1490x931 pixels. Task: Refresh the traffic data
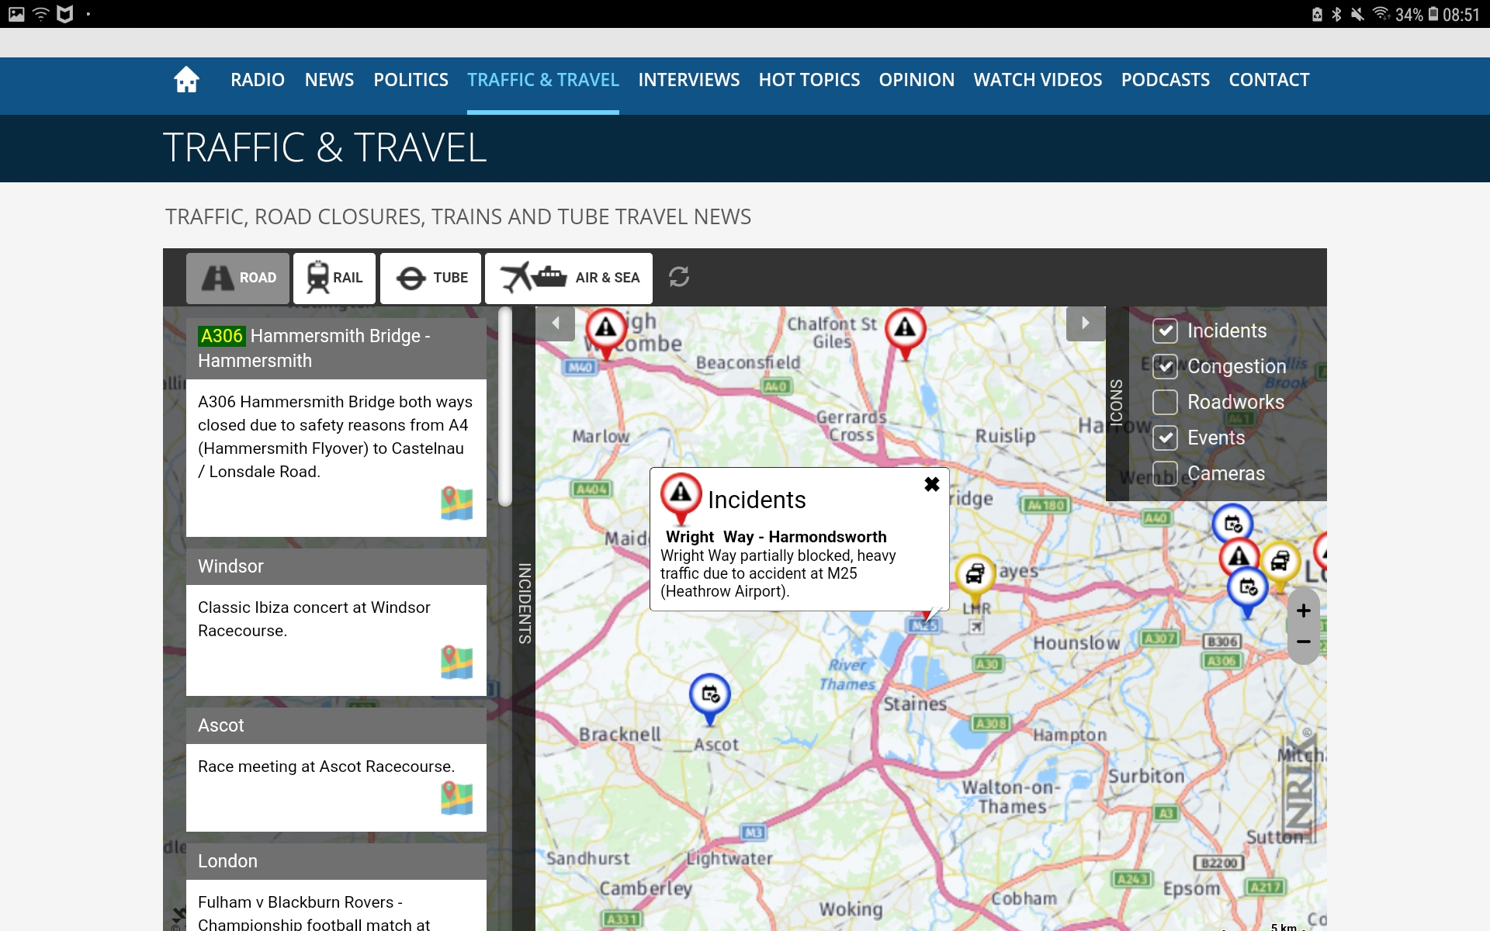pos(679,277)
